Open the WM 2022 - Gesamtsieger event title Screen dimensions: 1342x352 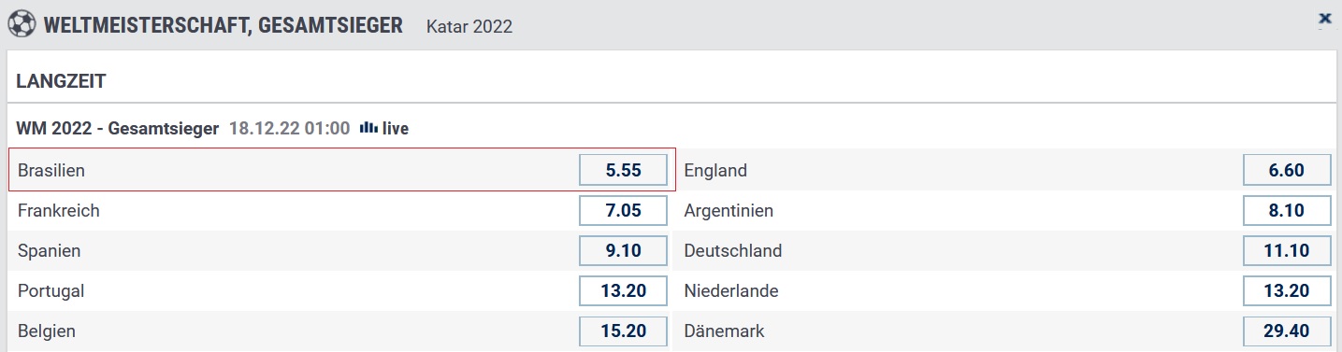(x=117, y=128)
